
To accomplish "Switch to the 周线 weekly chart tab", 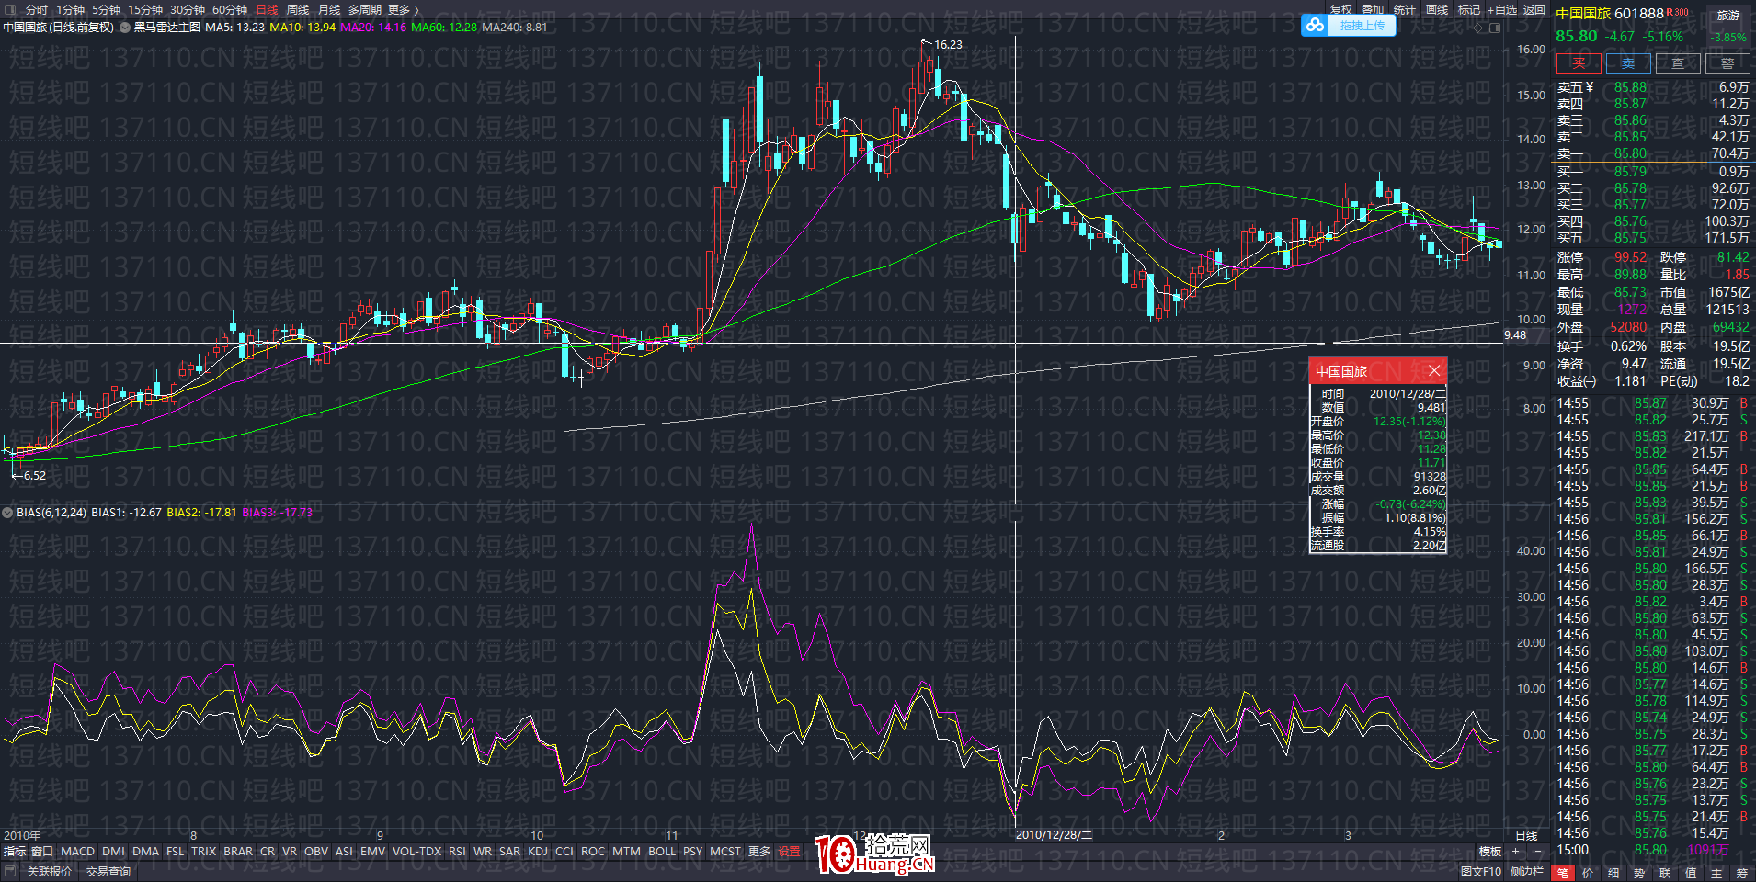I will tap(298, 9).
